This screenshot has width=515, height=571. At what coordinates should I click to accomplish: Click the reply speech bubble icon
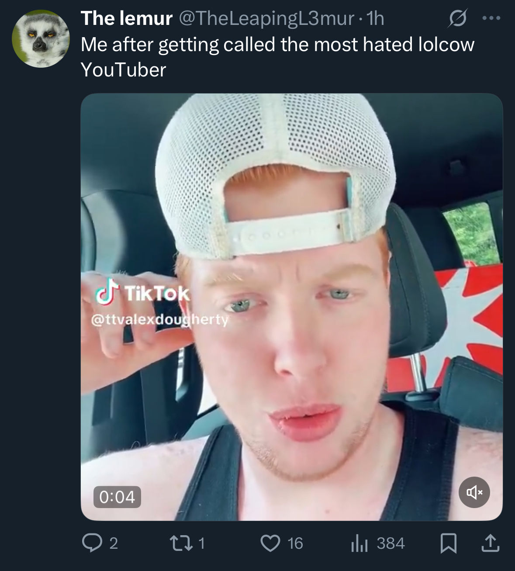pos(92,543)
